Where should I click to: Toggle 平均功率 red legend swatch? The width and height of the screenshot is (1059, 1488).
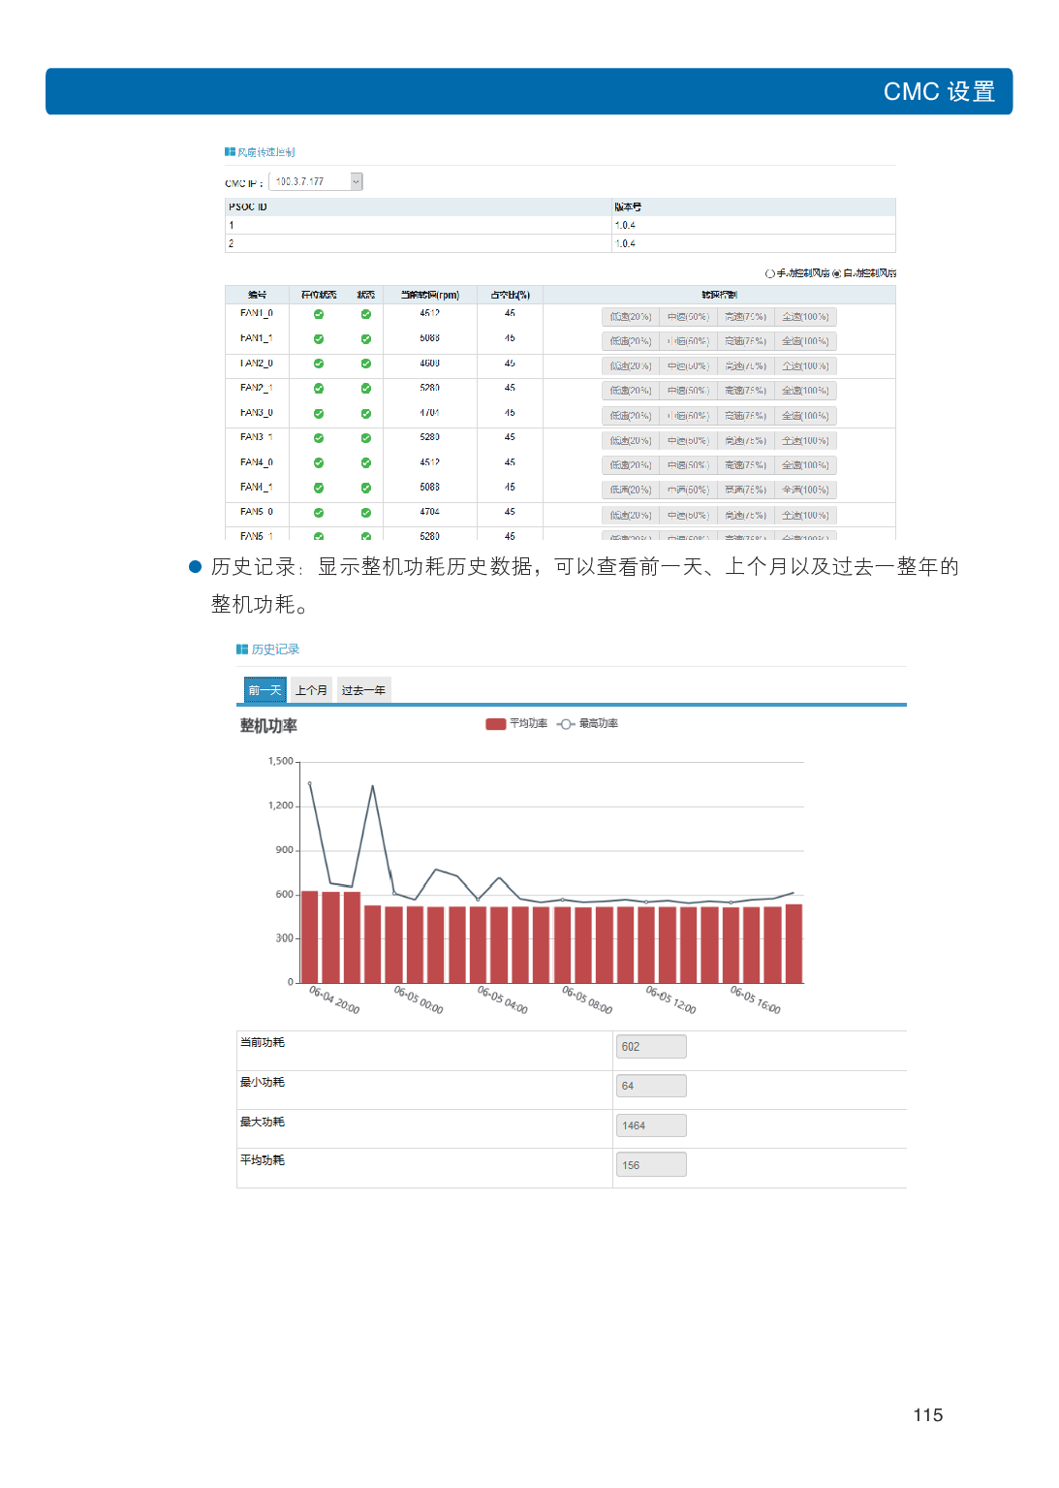(495, 724)
